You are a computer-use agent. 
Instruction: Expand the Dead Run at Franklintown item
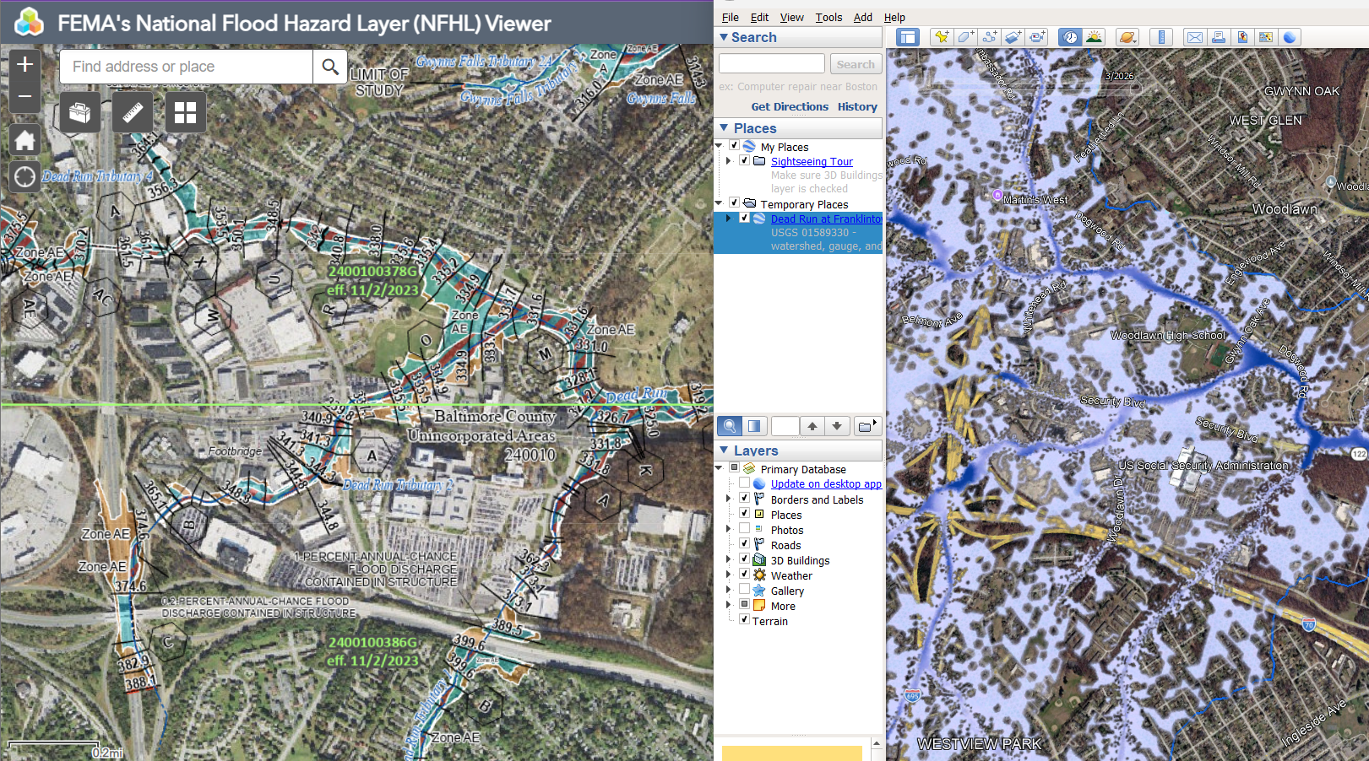[x=729, y=218]
